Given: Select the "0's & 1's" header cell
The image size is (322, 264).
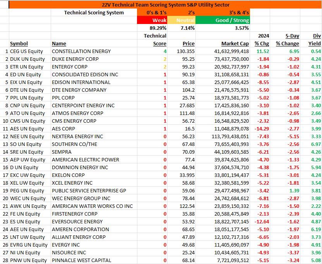Looking at the screenshot, I should click(152, 12).
